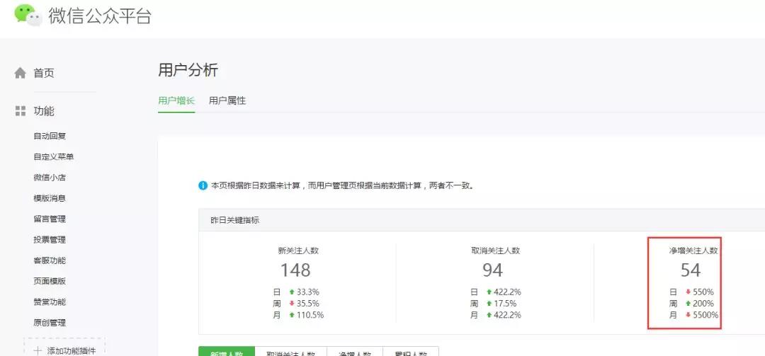Select the 新增人数 chart tab
This screenshot has height=356, width=765.
227,352
